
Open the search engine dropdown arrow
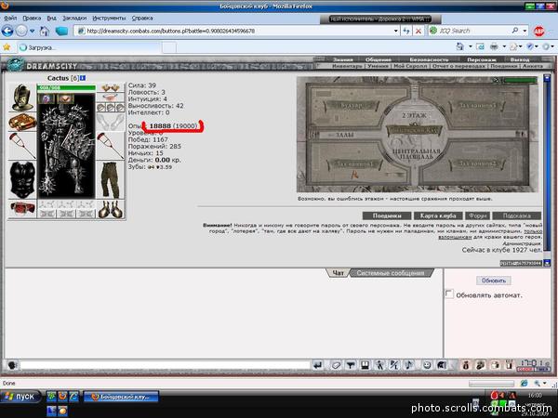coord(525,31)
